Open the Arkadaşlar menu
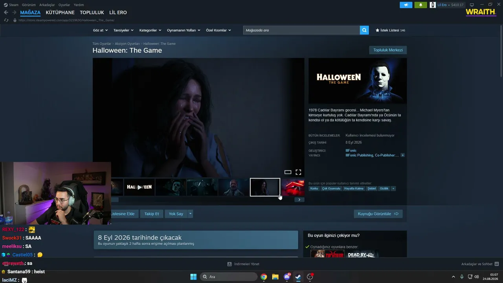 click(x=47, y=5)
